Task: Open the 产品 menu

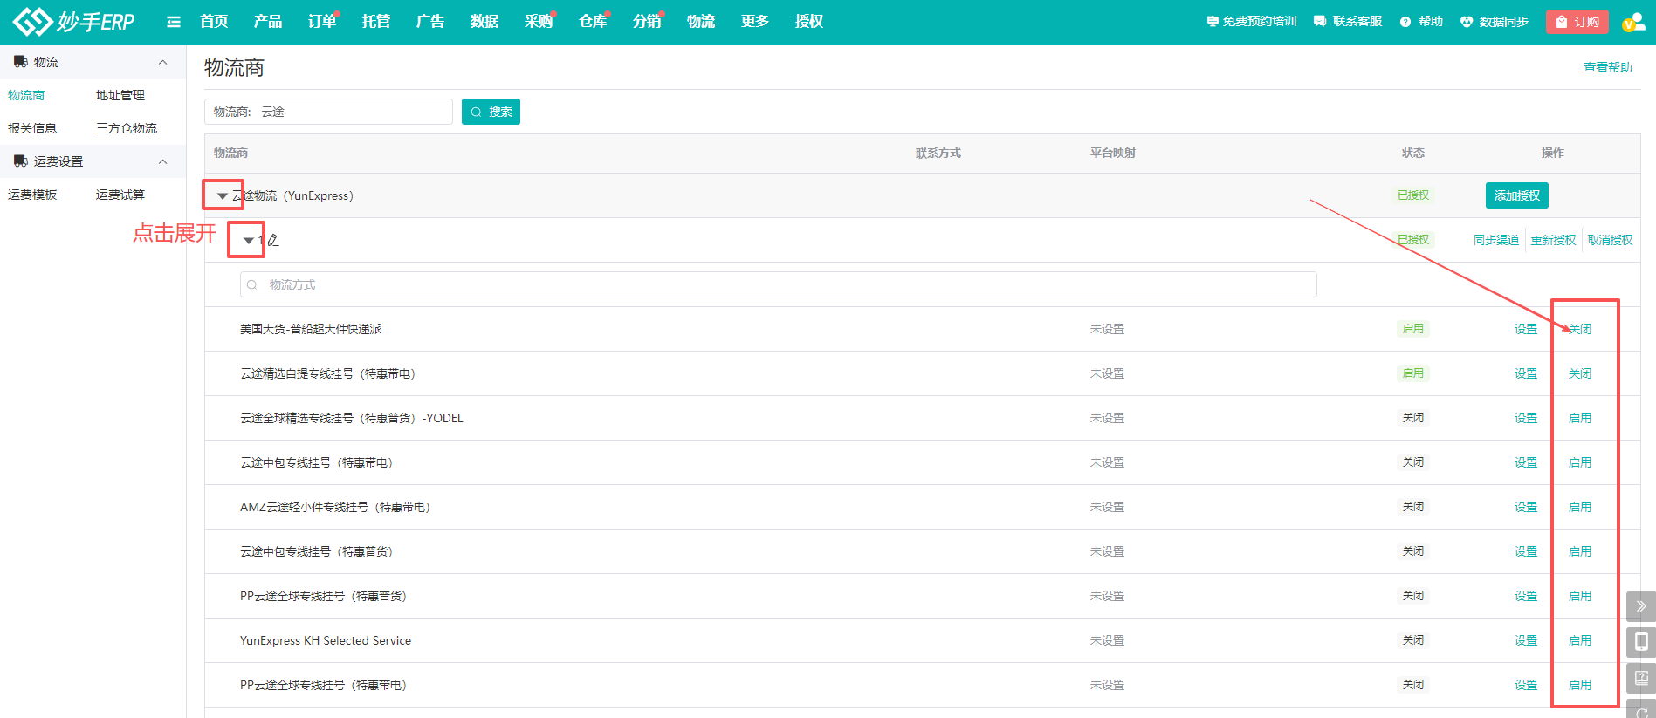Action: click(x=268, y=22)
